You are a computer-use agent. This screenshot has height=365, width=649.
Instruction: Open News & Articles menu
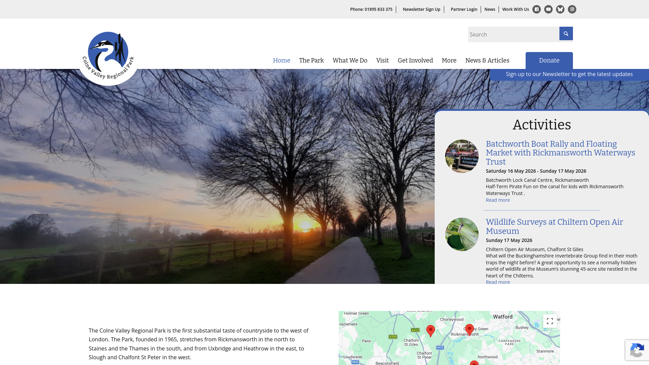tap(487, 60)
